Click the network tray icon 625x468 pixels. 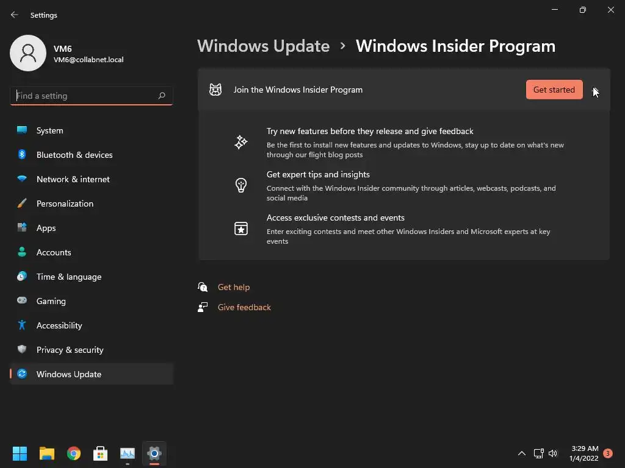point(538,453)
